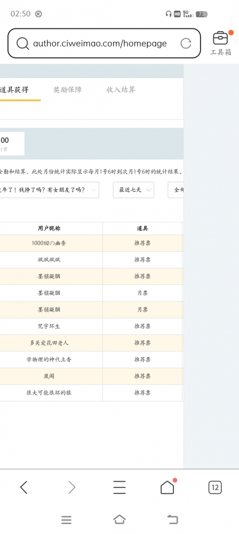Viewport: 239px width, 534px height.
Task: Tap the Android system home button
Action: 120,520
